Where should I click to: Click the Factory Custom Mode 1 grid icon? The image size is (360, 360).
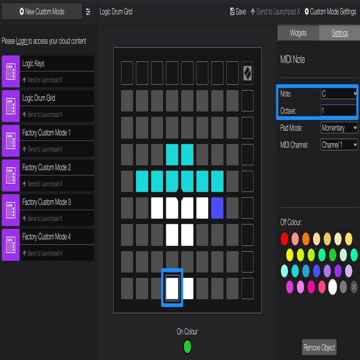click(x=11, y=141)
